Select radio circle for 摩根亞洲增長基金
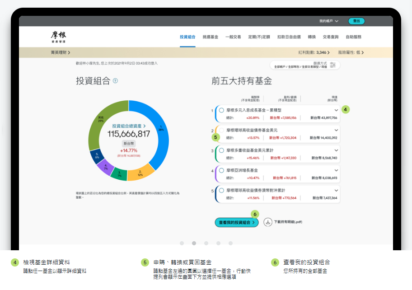The width and height of the screenshot is (412, 290). [221, 170]
